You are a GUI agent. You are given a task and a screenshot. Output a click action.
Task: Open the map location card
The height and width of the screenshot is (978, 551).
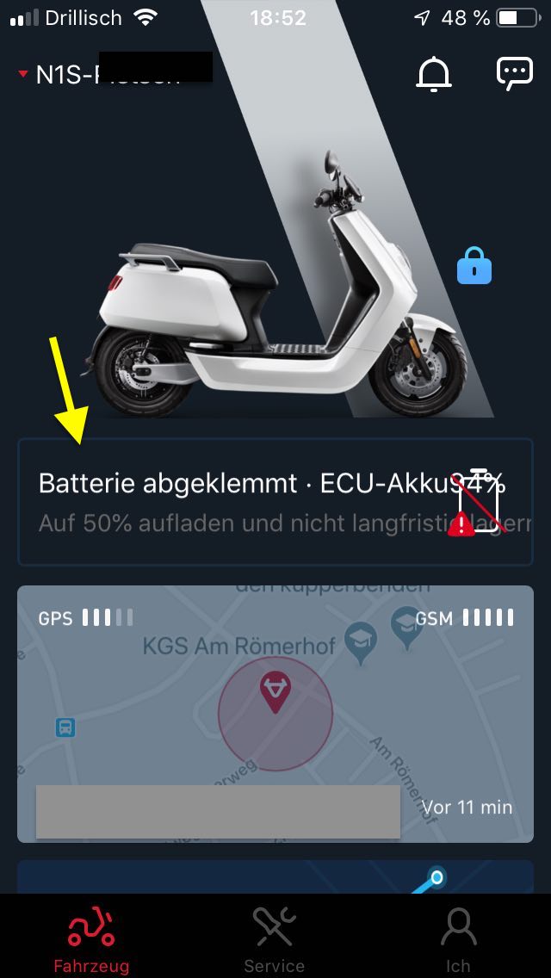tap(275, 715)
